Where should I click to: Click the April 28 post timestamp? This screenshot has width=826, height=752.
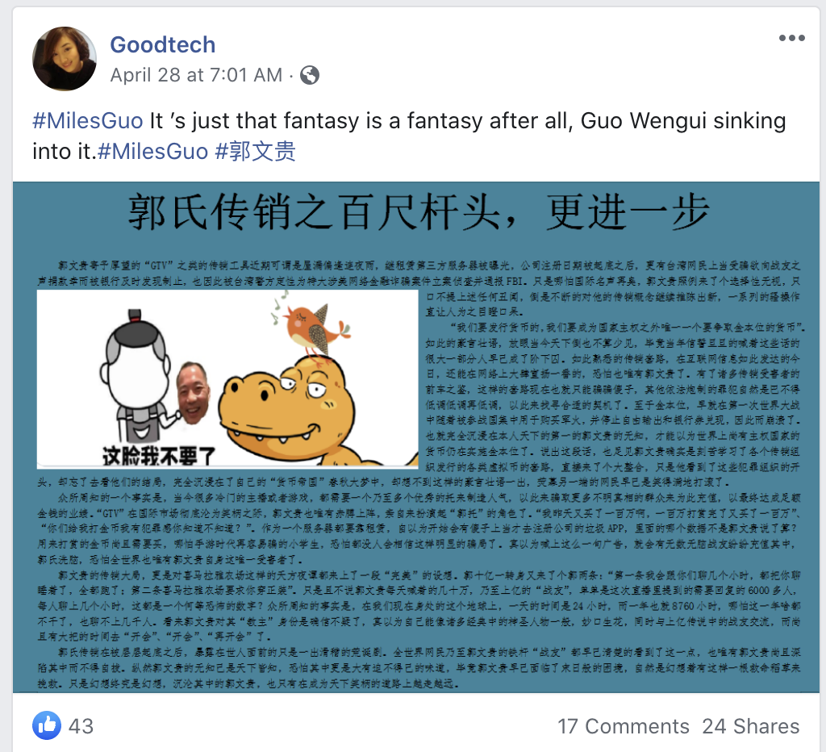[x=196, y=75]
